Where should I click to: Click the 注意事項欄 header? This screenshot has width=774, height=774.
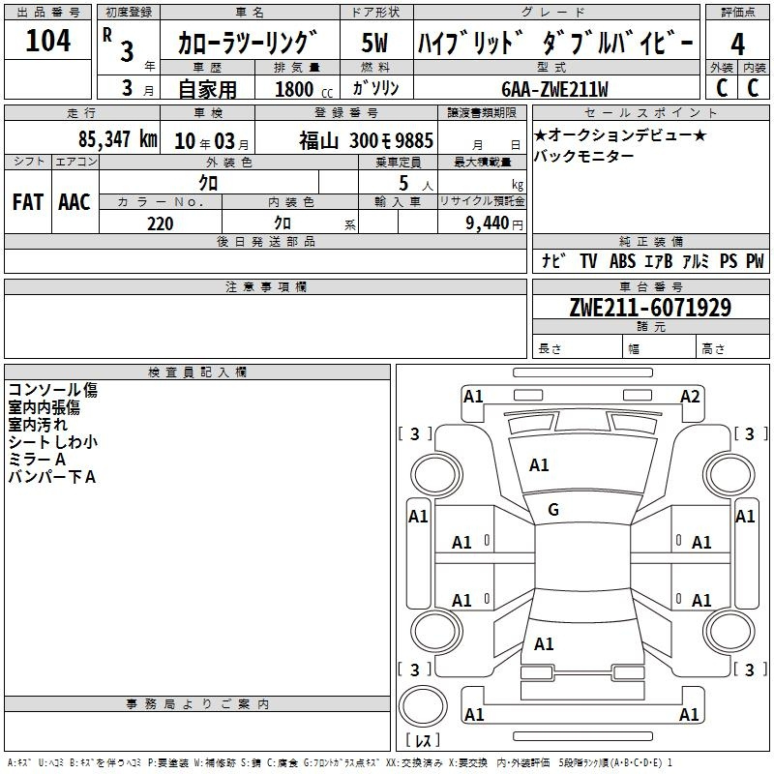(x=265, y=286)
